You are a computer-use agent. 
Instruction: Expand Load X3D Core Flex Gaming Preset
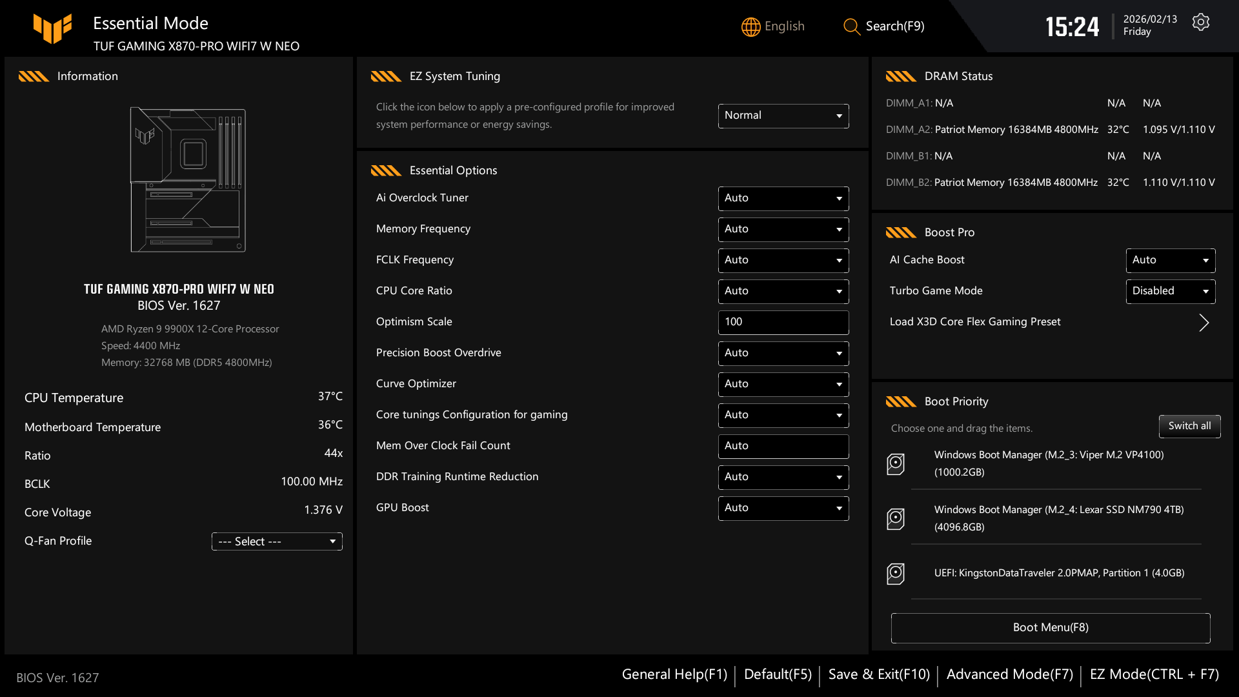(x=1204, y=321)
